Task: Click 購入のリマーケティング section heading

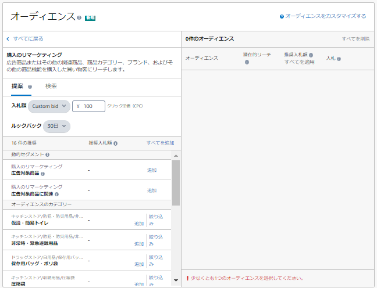Action: 34,55
